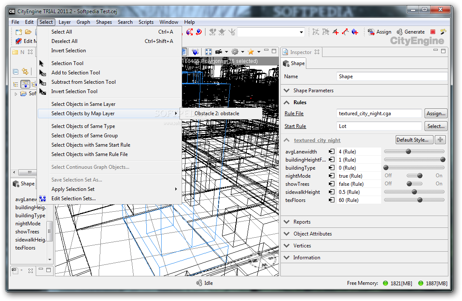Click the Selection Tool arrow icon

click(x=42, y=63)
